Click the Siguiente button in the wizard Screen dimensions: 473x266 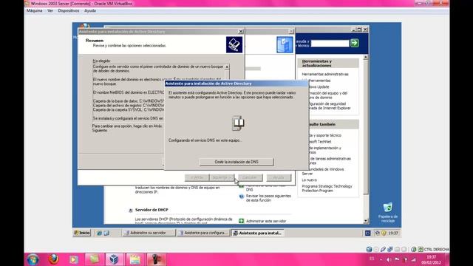pyautogui.click(x=222, y=177)
